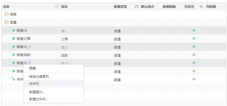The height and width of the screenshot is (106, 227).
Task: Click the 数值 type cell of 联接.ID
Action: click(117, 31)
